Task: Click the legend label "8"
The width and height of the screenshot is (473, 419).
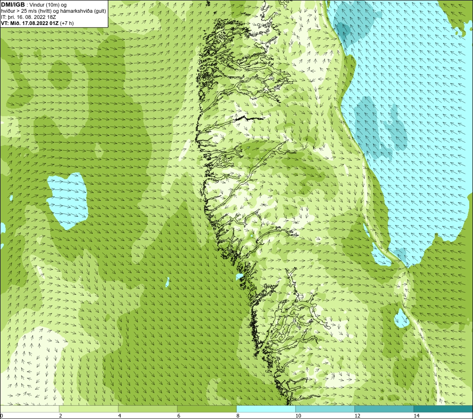Action: coord(238,416)
